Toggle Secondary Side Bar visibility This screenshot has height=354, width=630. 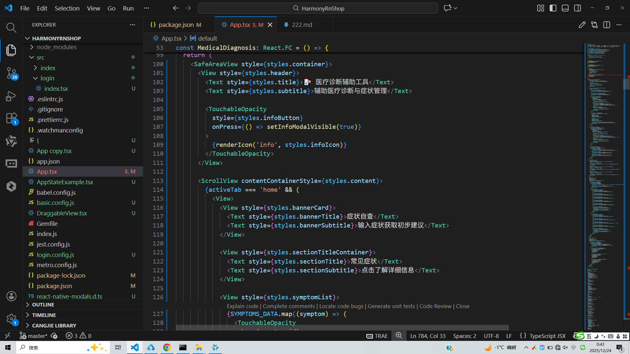577,8
